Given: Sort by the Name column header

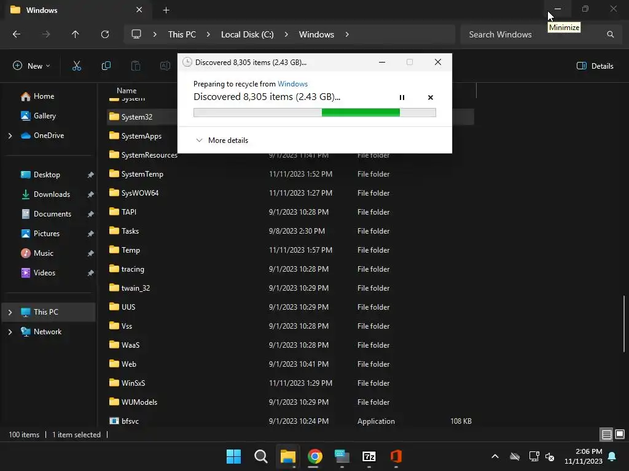Looking at the screenshot, I should [127, 91].
